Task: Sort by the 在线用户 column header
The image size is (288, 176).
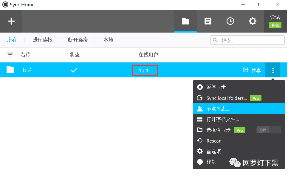Action: (x=148, y=55)
